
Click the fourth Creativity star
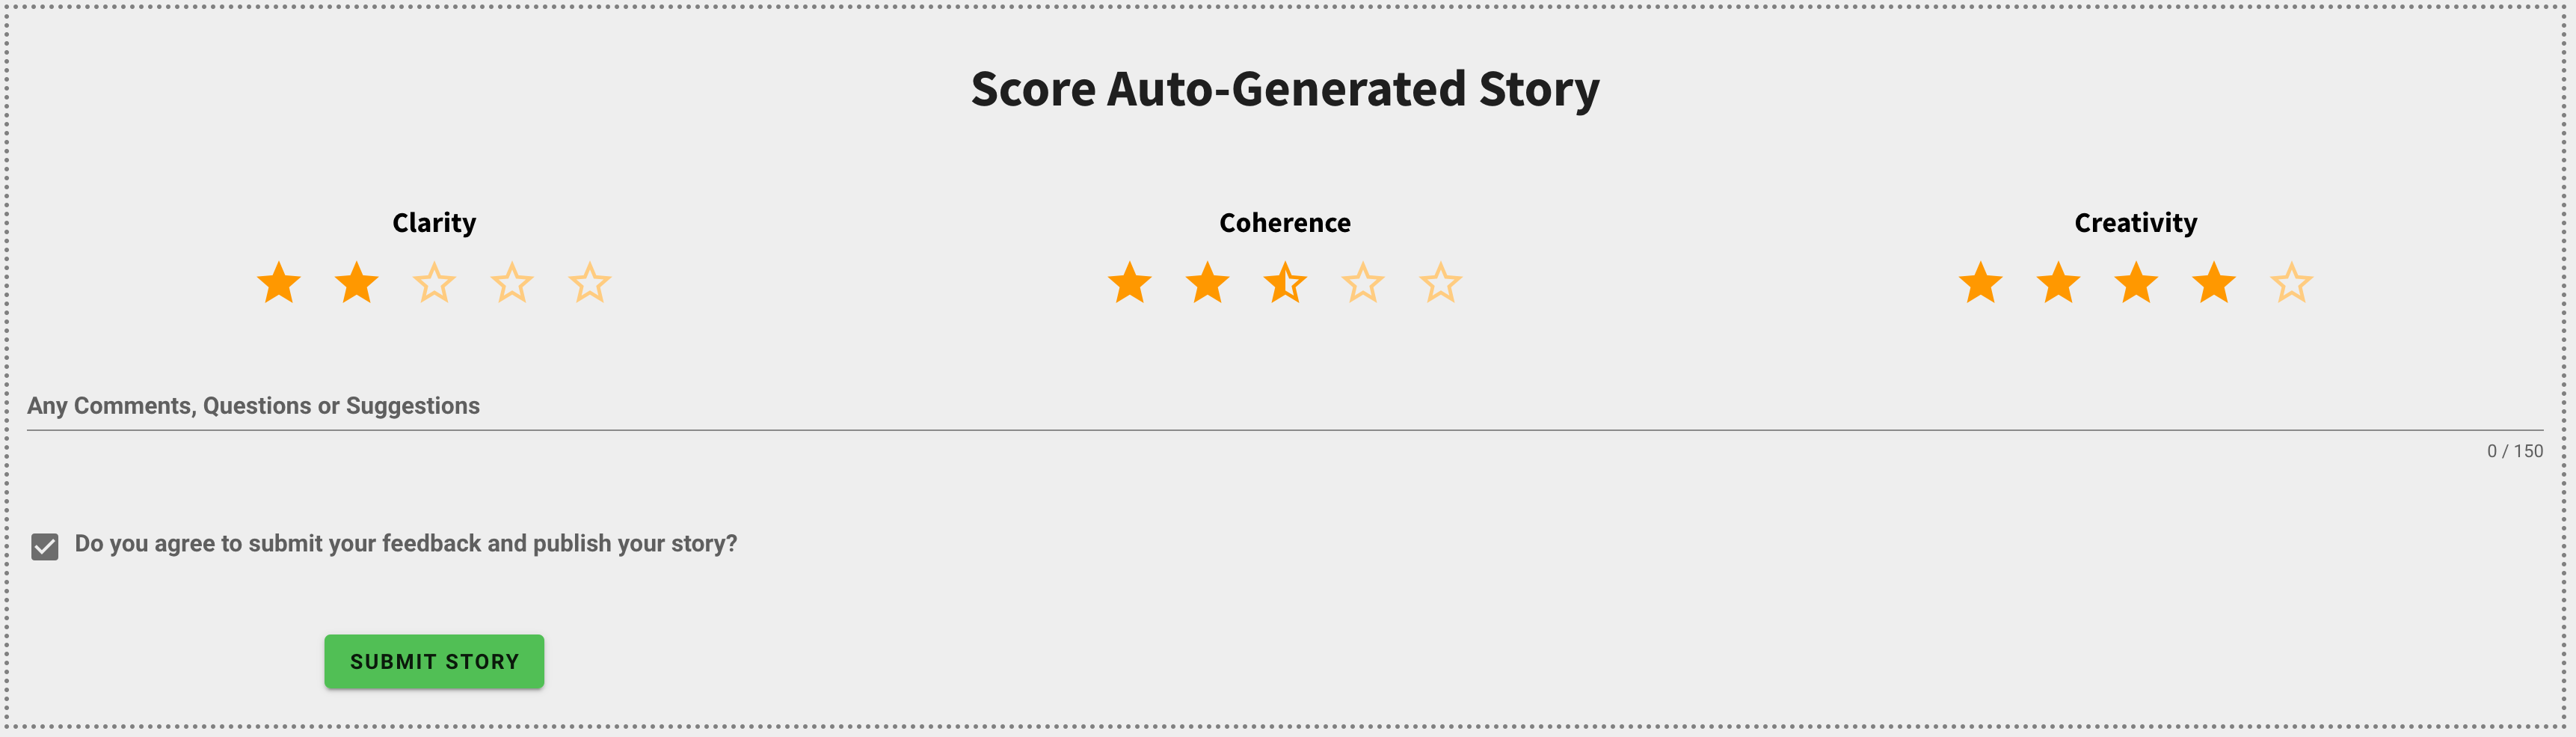[x=2214, y=283]
